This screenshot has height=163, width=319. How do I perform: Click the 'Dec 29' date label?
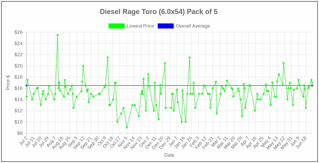tap(166, 142)
